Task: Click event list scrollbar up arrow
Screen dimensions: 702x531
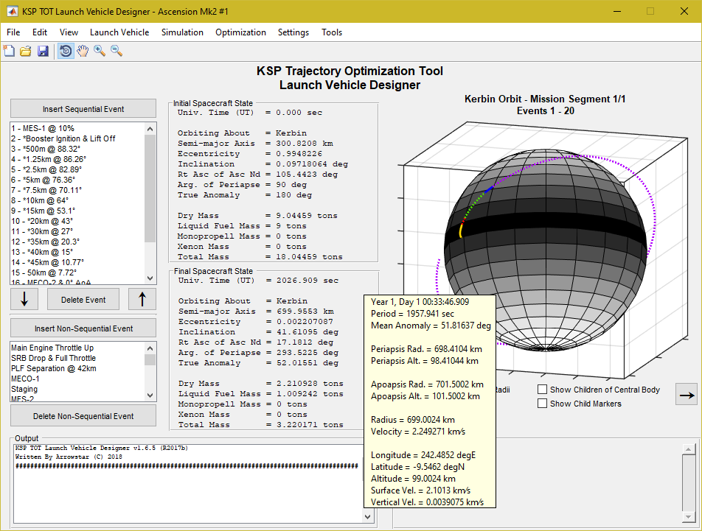Action: (150, 129)
